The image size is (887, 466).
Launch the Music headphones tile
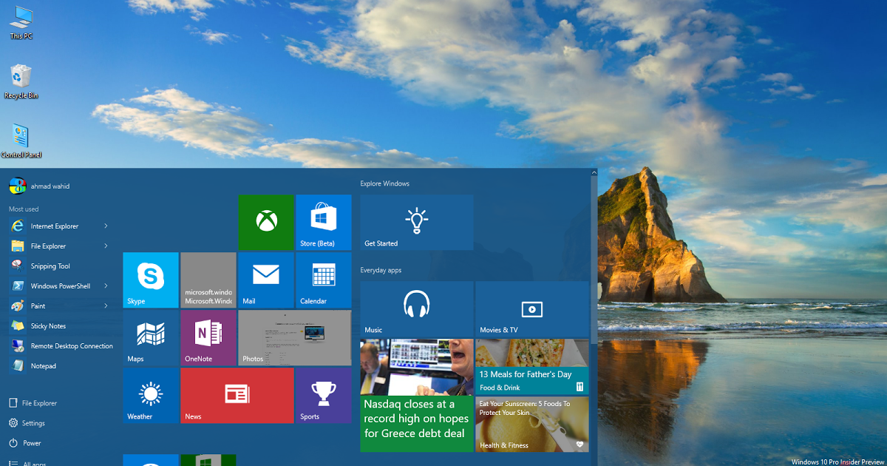[417, 308]
